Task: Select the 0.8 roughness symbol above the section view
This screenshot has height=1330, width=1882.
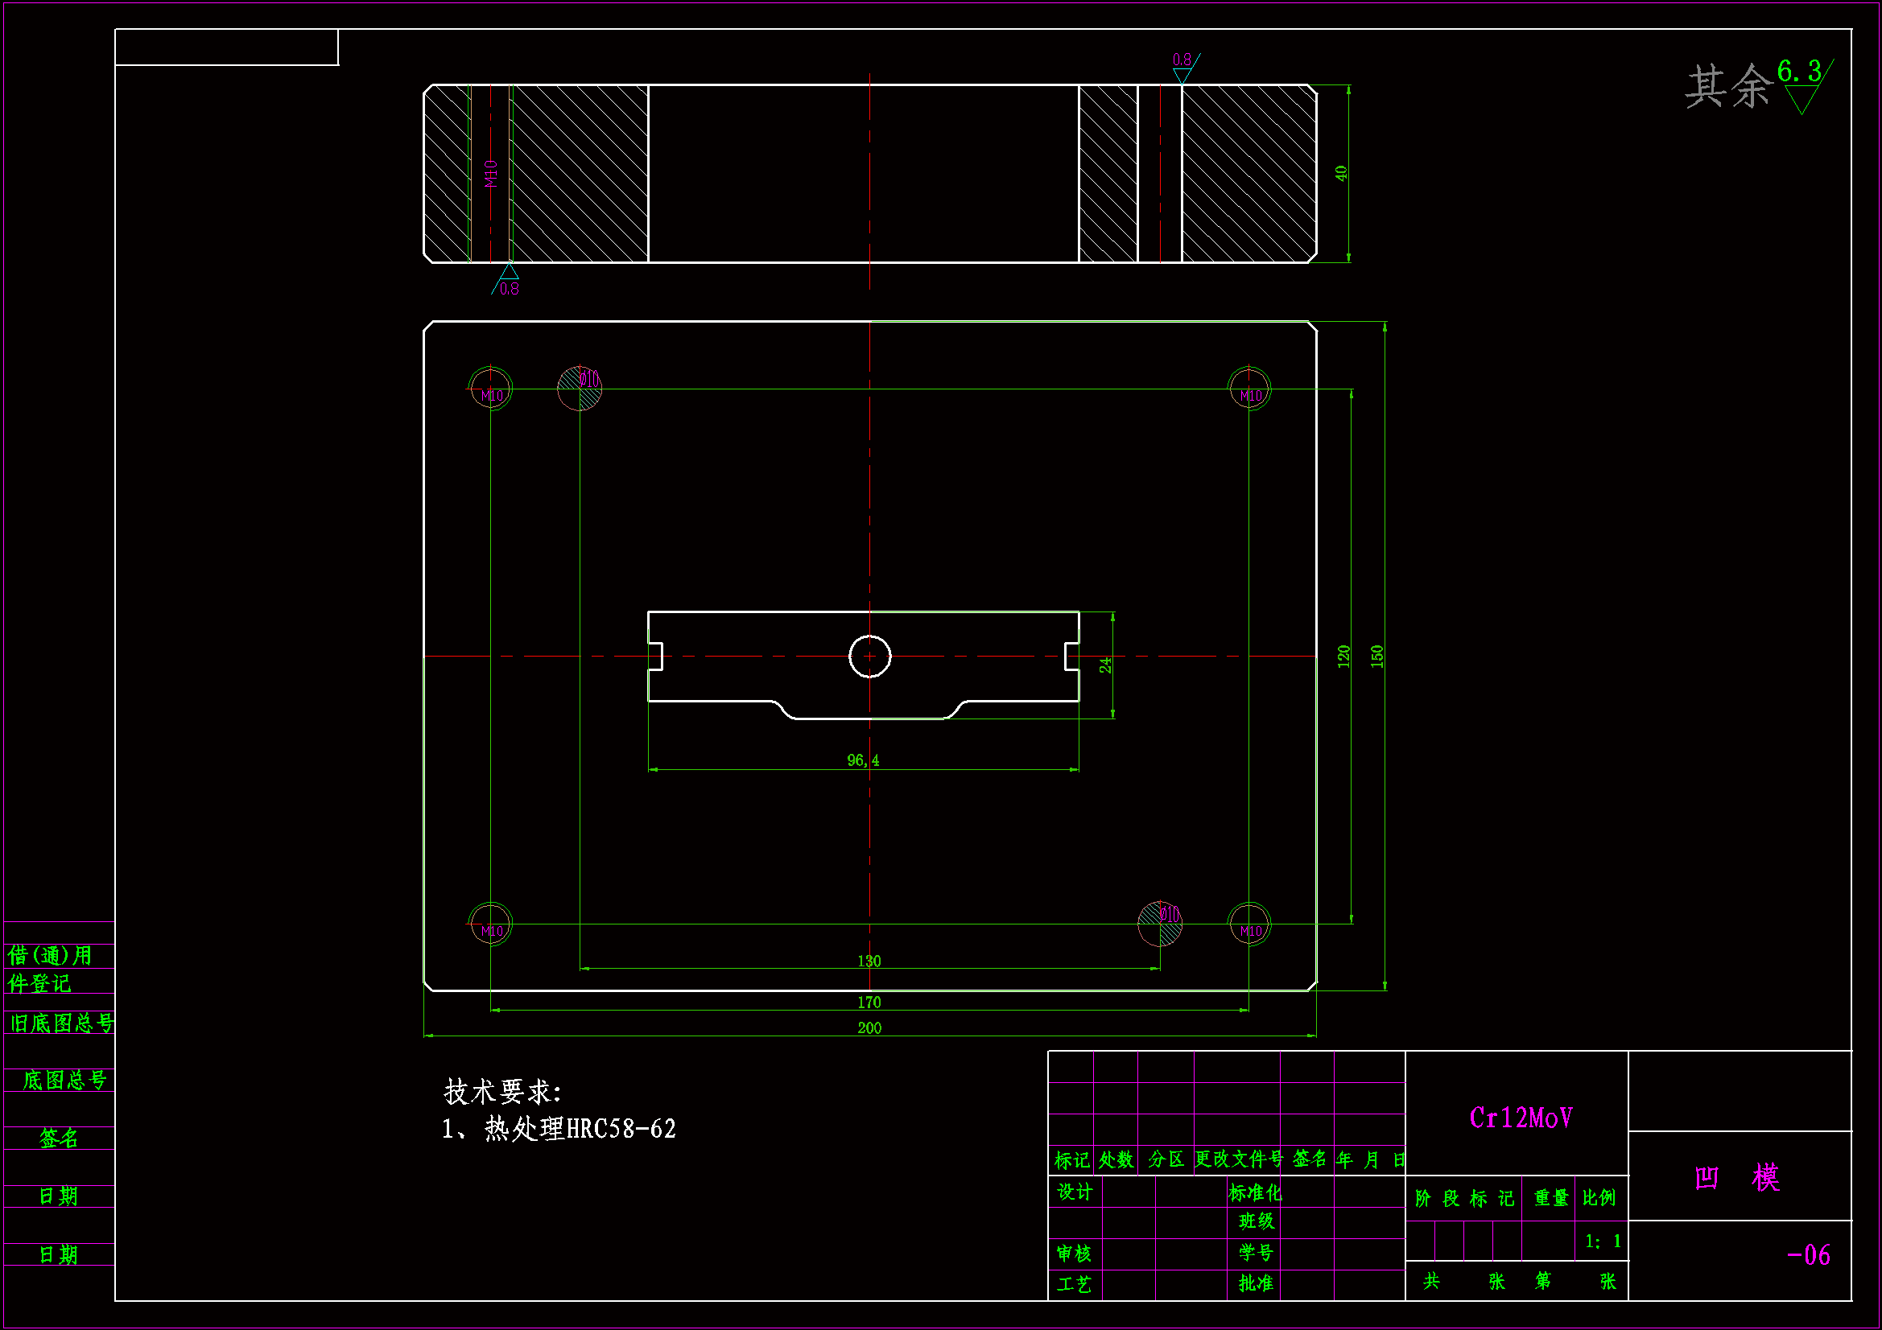Action: point(1182,68)
